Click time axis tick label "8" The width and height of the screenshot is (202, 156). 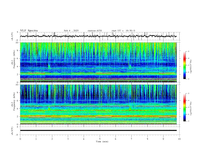coord(147,139)
